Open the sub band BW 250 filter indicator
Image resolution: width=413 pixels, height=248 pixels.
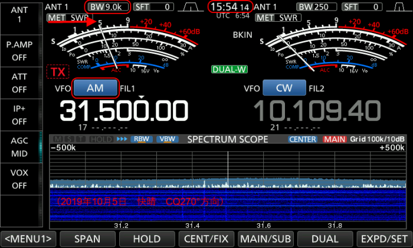pos(316,7)
